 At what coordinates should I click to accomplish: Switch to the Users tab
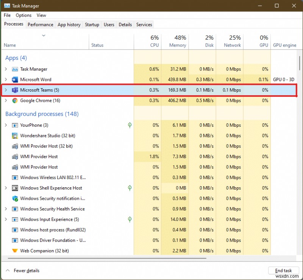click(109, 25)
